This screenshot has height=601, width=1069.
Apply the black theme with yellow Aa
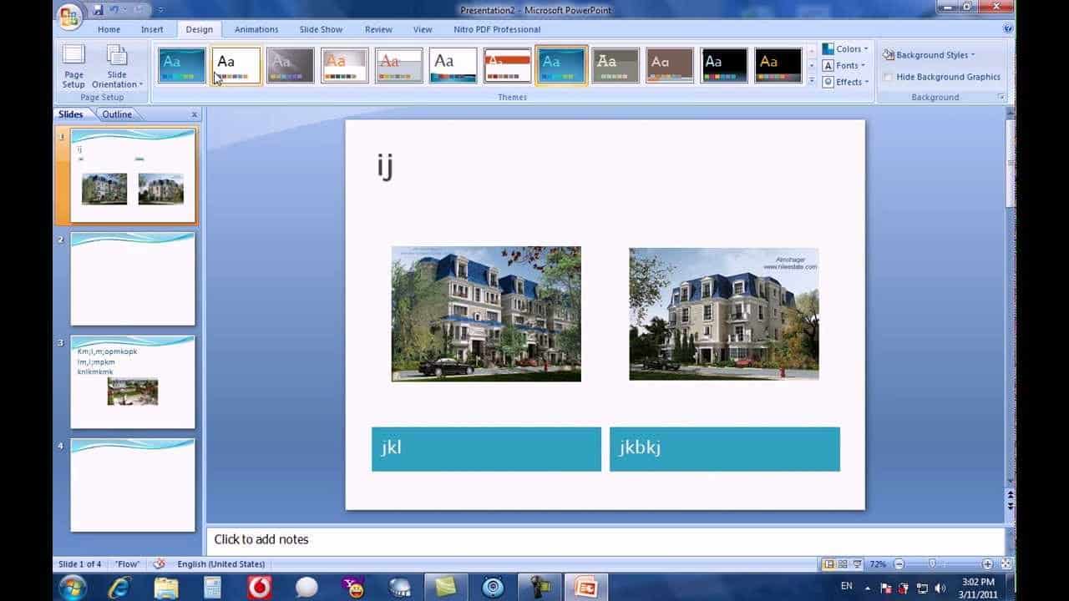(x=778, y=65)
